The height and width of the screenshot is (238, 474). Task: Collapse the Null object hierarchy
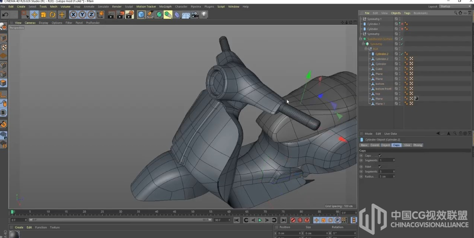[366, 49]
